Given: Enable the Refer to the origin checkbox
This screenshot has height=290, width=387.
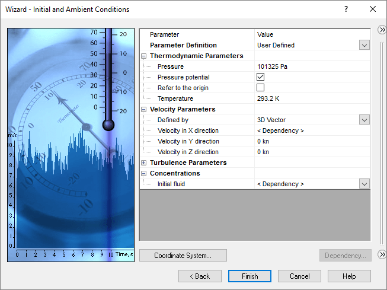Looking at the screenshot, I should click(x=260, y=88).
